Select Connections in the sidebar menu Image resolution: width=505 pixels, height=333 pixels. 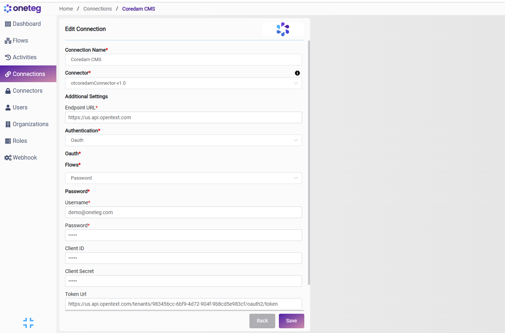pyautogui.click(x=29, y=74)
